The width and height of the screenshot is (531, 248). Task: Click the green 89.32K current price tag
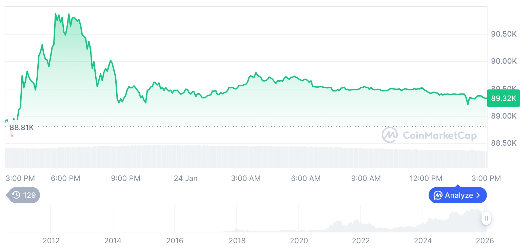(503, 99)
